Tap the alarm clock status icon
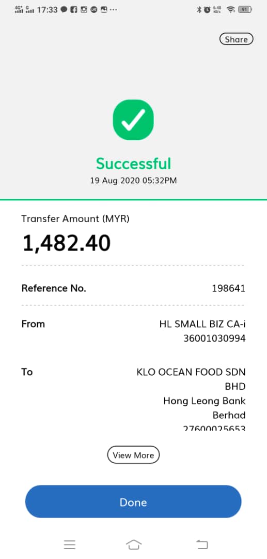Viewport: 267px width, 559px height. (x=207, y=10)
